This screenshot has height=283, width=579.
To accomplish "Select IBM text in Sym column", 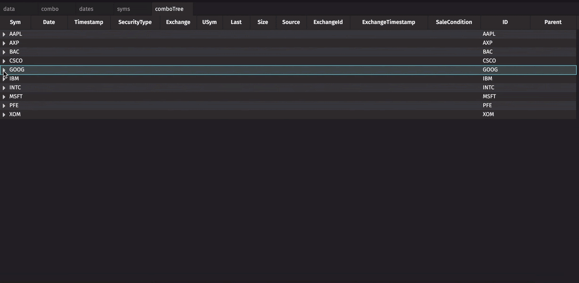I will pyautogui.click(x=14, y=79).
